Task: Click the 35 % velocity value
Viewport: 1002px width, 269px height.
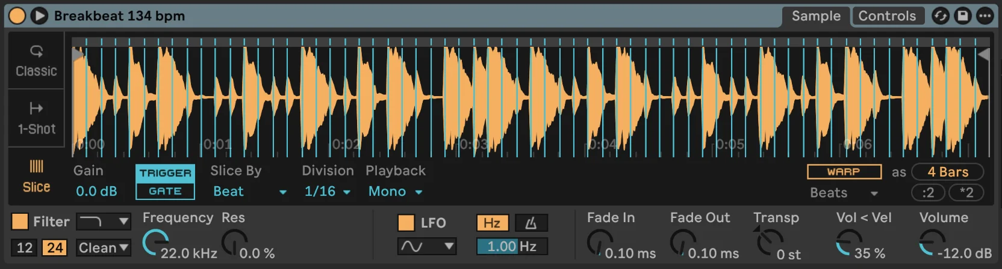Action: tap(870, 253)
